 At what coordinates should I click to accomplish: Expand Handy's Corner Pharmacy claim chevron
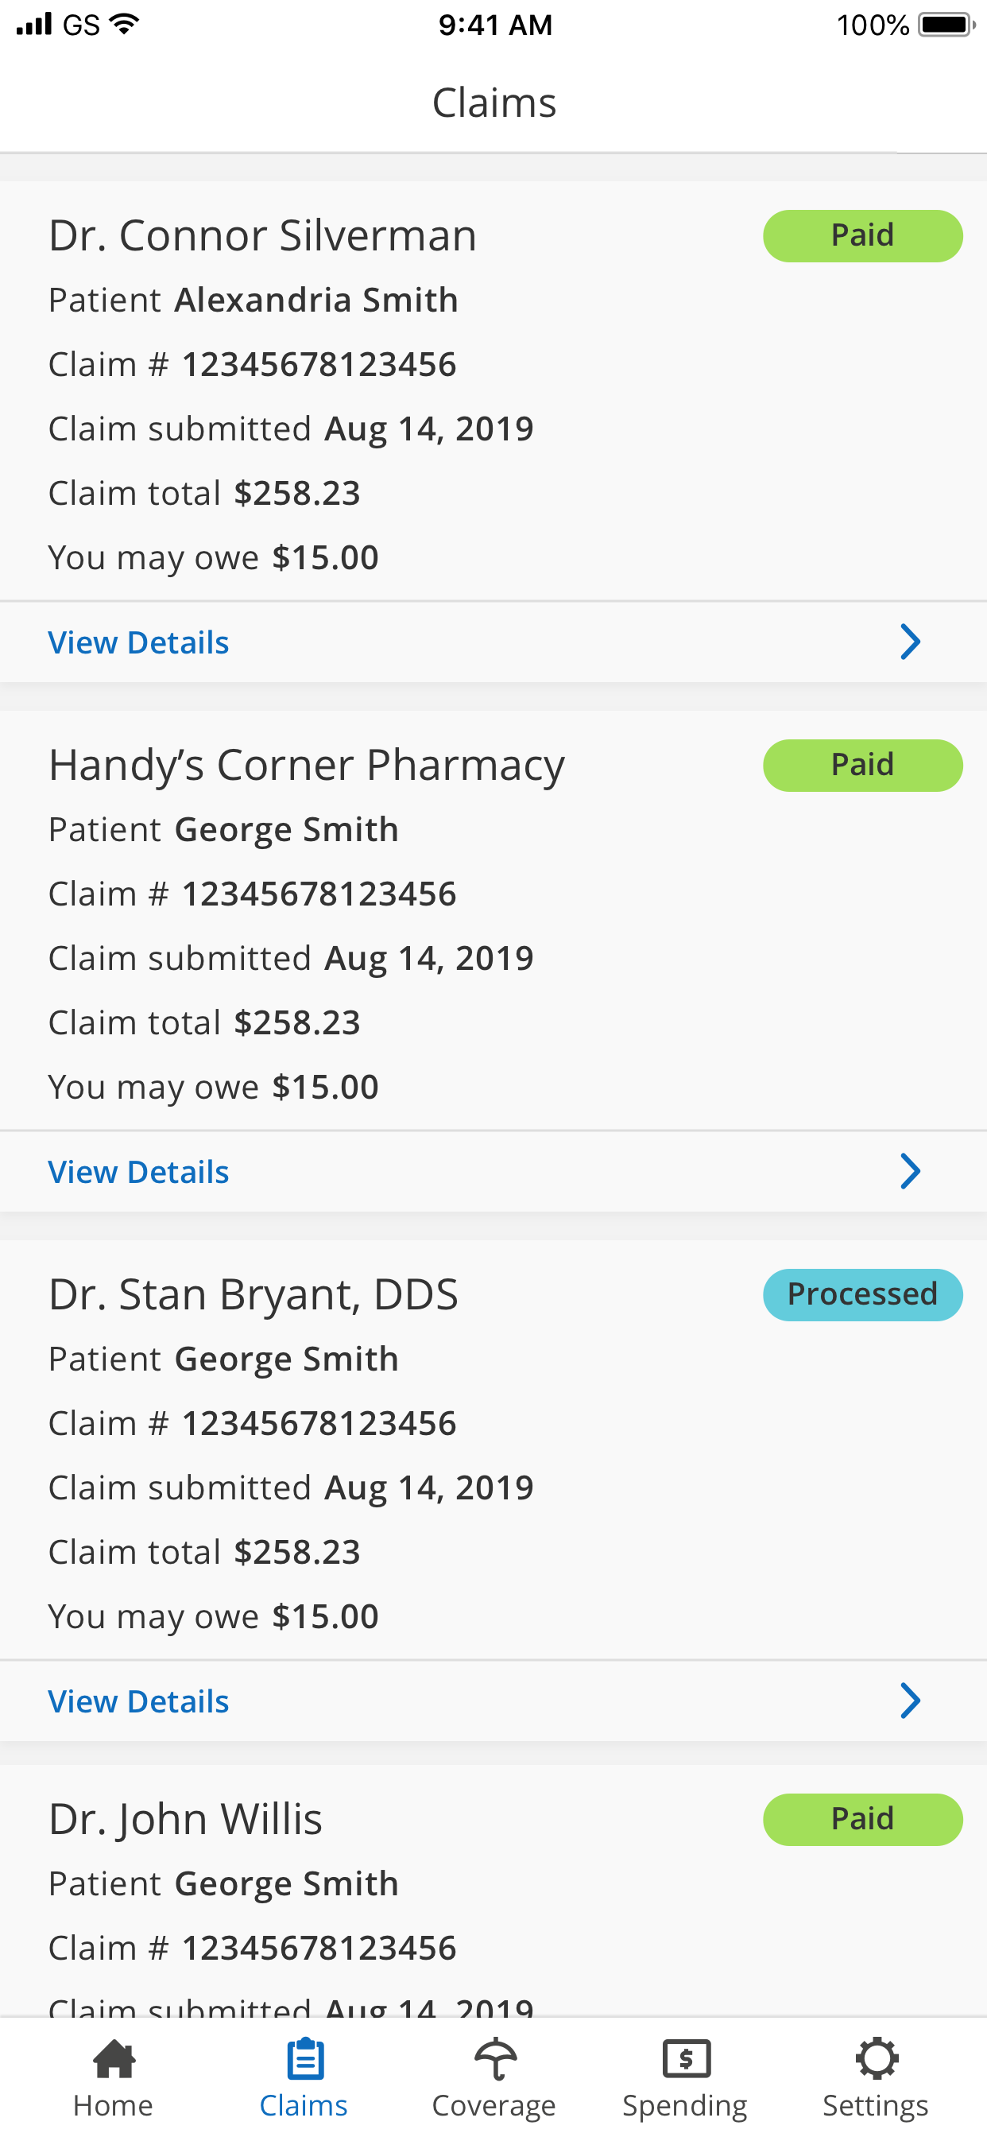coord(910,1171)
